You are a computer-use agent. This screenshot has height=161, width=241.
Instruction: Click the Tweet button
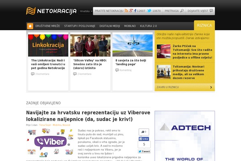point(144,151)
